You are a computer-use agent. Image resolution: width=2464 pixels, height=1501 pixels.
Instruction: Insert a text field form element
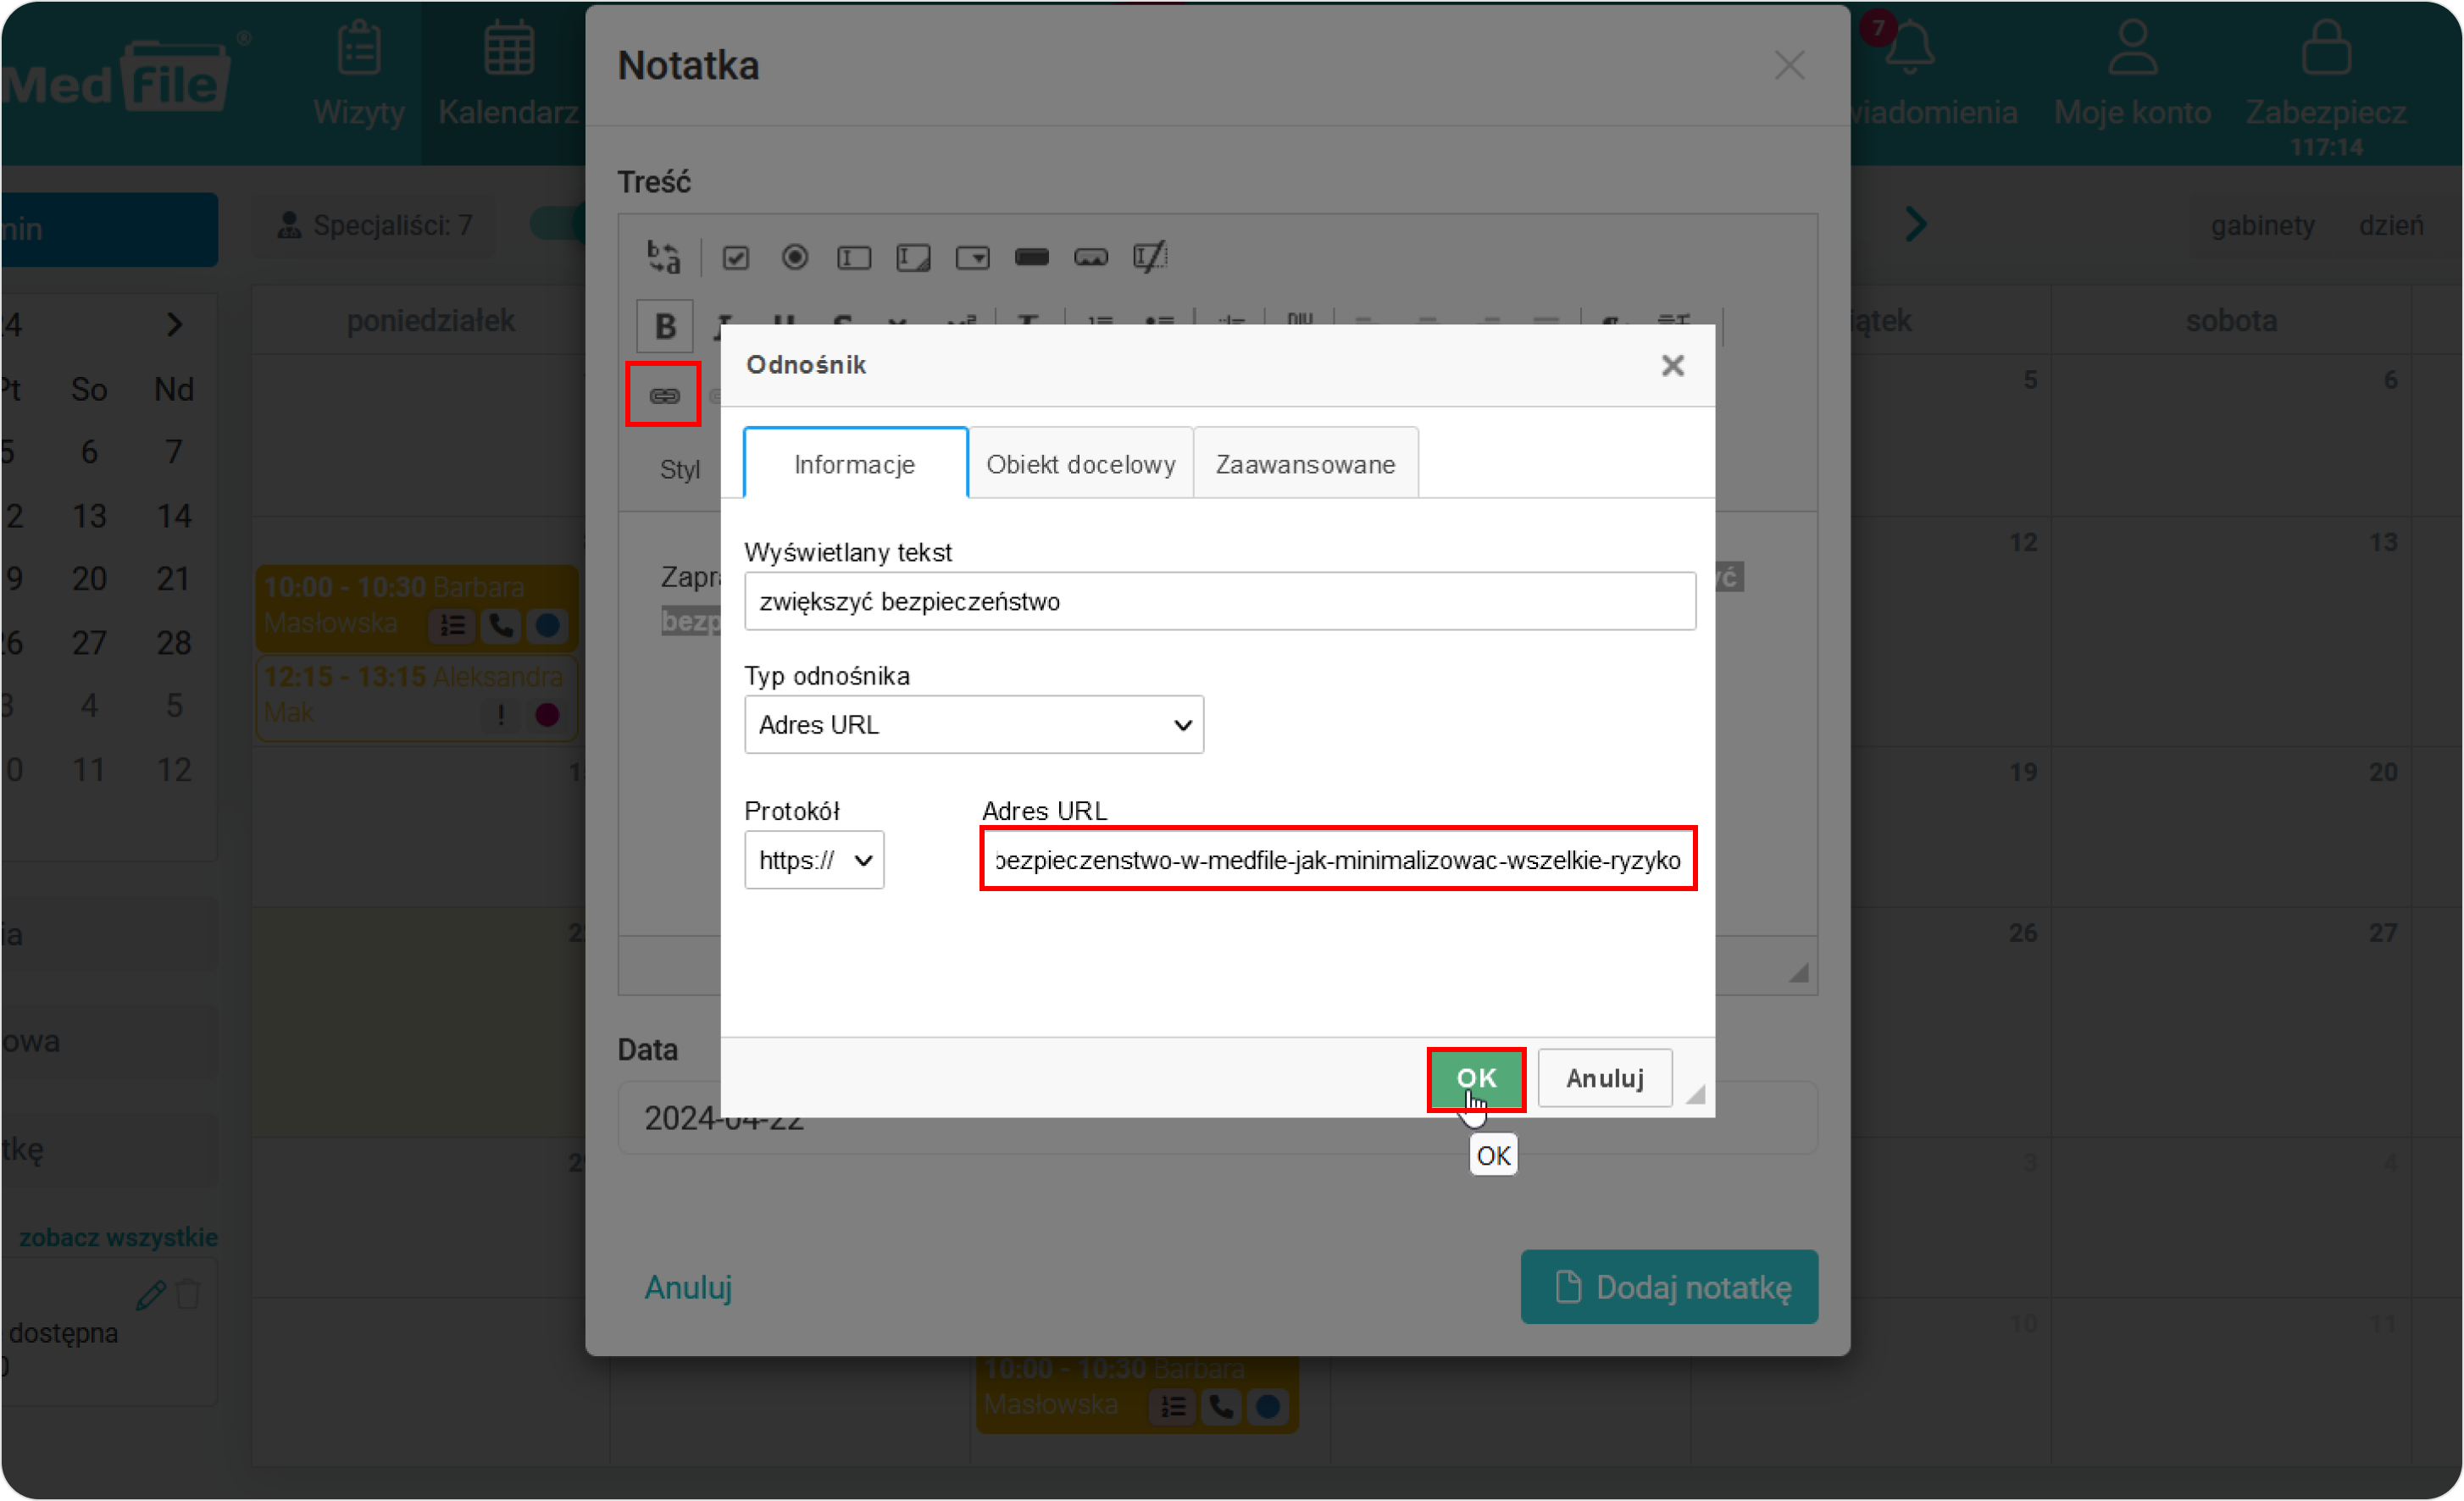[x=854, y=258]
